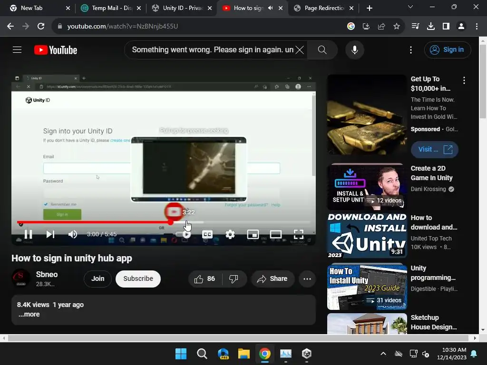
Task: Dislike the video with thumbs down
Action: 234,279
